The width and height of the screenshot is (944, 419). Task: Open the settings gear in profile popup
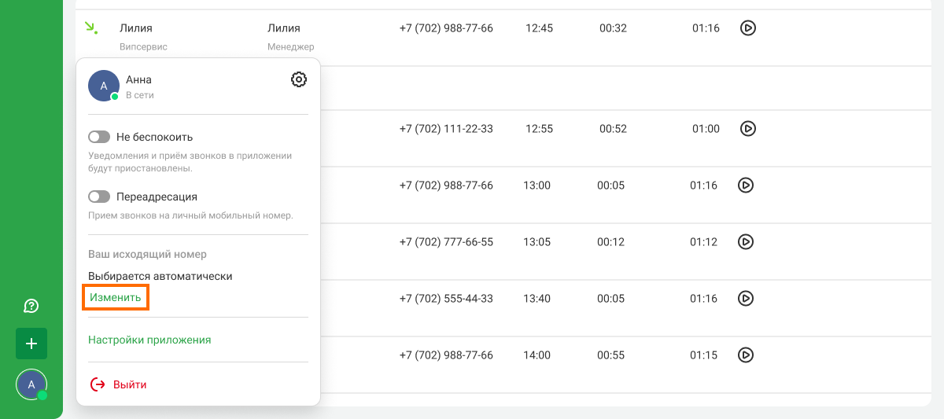(x=299, y=79)
